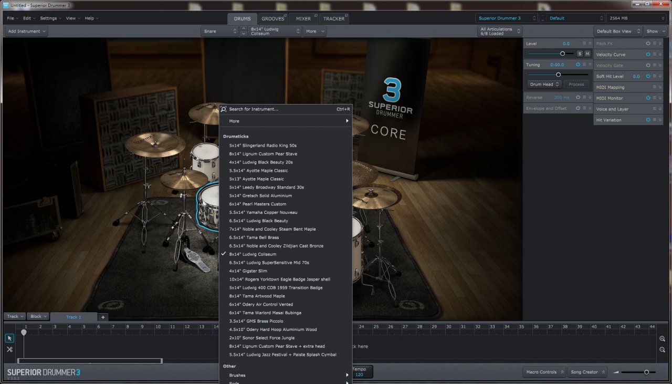672x384 pixels.
Task: Adjust the Tuning slider handle
Action: point(558,75)
